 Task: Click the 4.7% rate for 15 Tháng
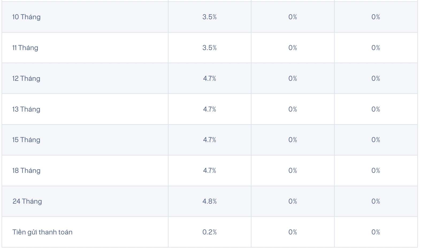(x=209, y=140)
